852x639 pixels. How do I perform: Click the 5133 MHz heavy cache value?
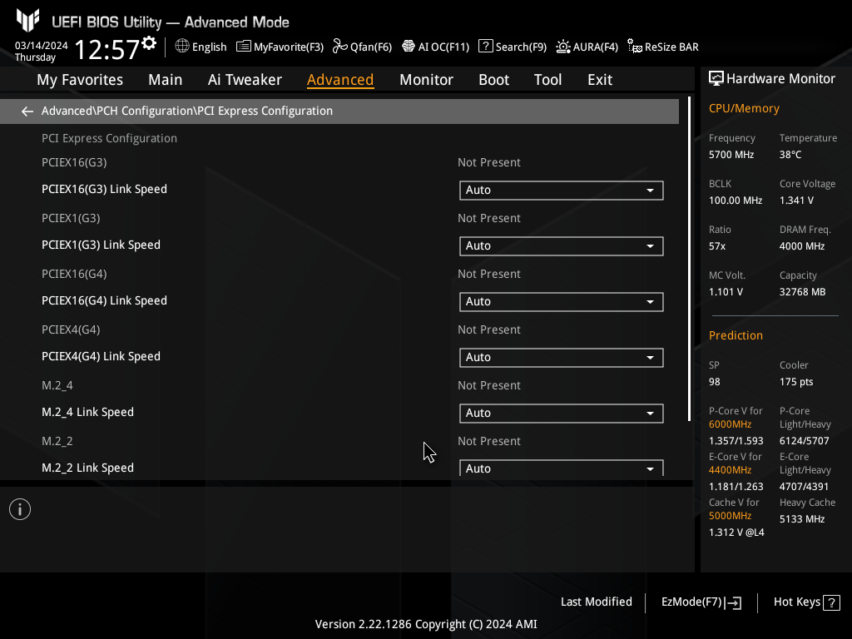pyautogui.click(x=802, y=519)
